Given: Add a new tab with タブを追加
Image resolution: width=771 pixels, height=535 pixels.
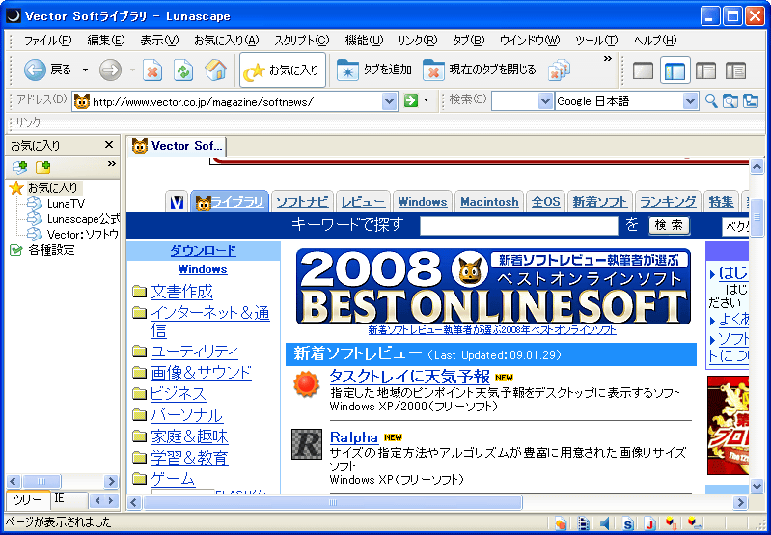Looking at the screenshot, I should click(373, 70).
